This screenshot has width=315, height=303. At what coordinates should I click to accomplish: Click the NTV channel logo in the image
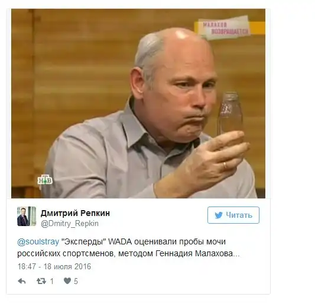tap(45, 180)
